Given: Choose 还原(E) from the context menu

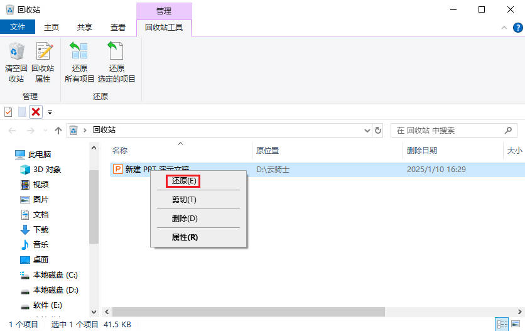Looking at the screenshot, I should click(x=185, y=180).
